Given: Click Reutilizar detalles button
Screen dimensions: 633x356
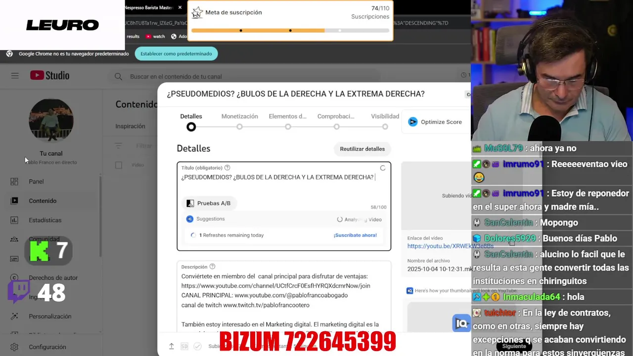Looking at the screenshot, I should tap(362, 149).
